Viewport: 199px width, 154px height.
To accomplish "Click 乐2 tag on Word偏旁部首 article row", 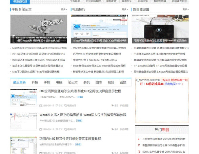I will (116, 129).
